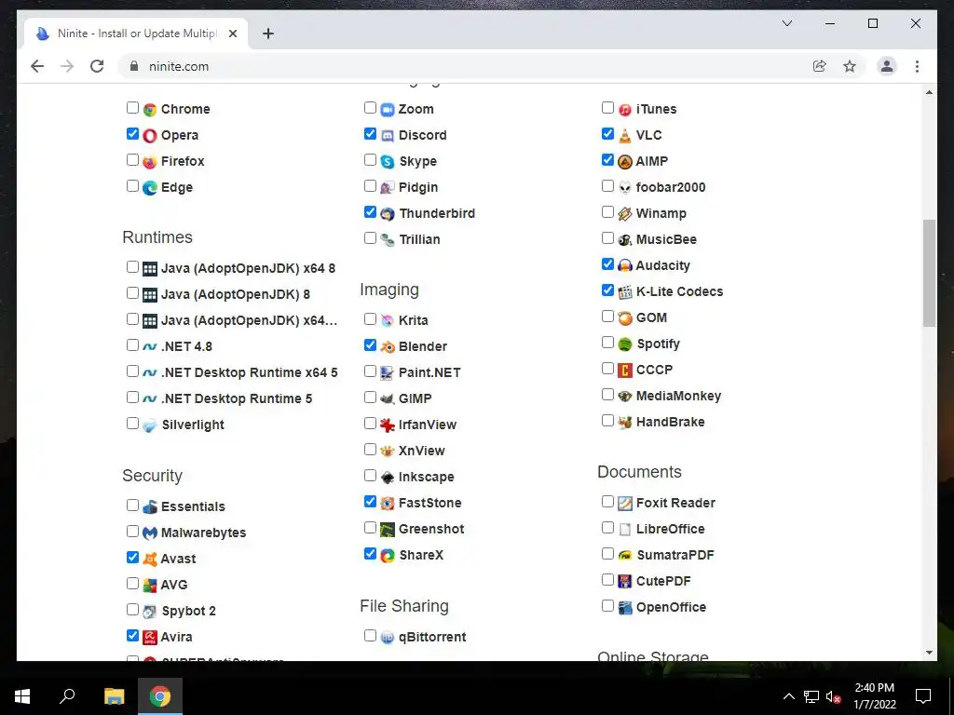Click the Avira icon
Screen dimensions: 954x715
(150, 637)
